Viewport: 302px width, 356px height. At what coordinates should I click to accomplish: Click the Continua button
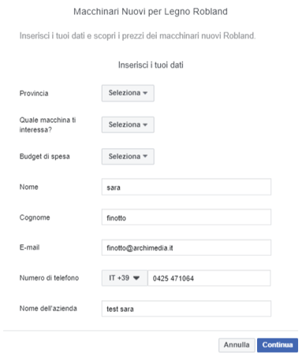pyautogui.click(x=278, y=345)
